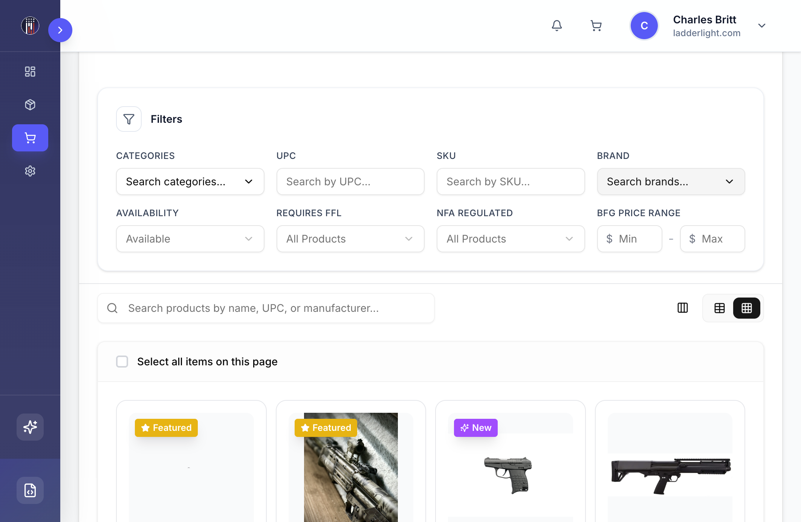Open the settings gear in sidebar
Screen dimensions: 801x522
click(30, 171)
